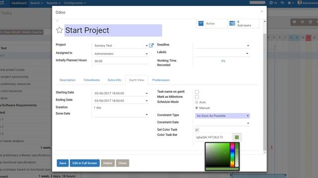Check Mark as Milestone
Screen dimensions: 318x178
coord(197,97)
